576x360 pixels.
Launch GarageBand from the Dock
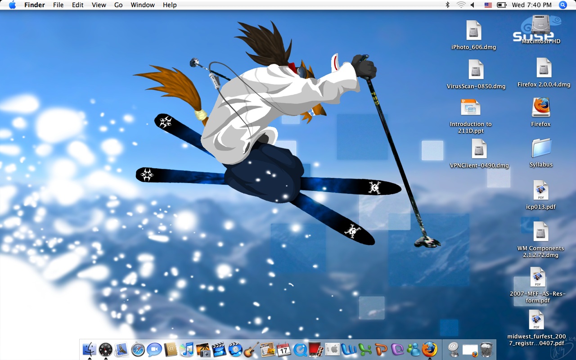point(252,349)
